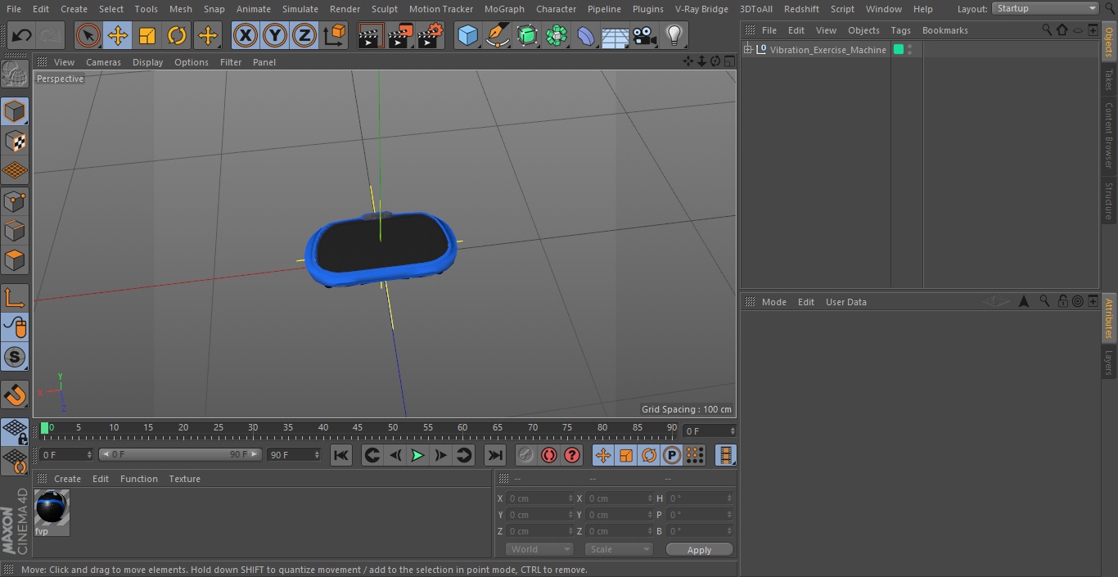1118x577 pixels.
Task: Switch to Edges mode
Action: (x=15, y=230)
